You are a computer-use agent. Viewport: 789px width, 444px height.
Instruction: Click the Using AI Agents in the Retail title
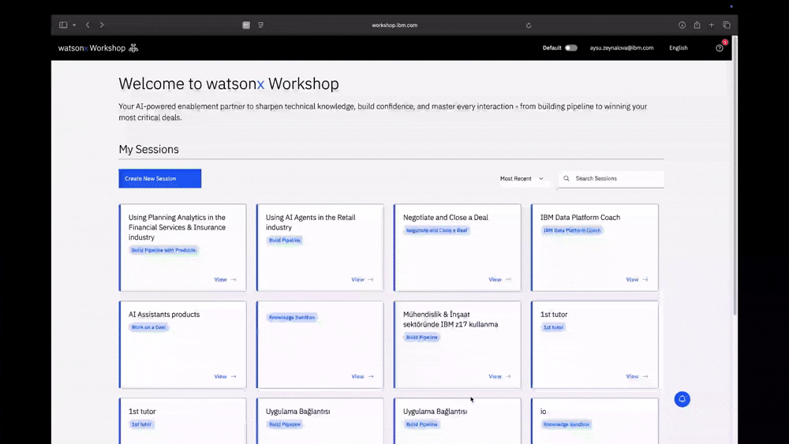point(310,222)
